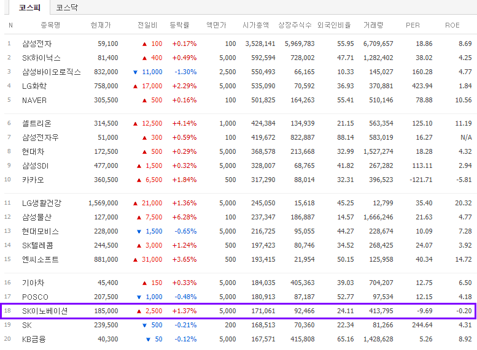The height and width of the screenshot is (350, 477).
Task: Click the 등락률 column header
Action: [179, 25]
